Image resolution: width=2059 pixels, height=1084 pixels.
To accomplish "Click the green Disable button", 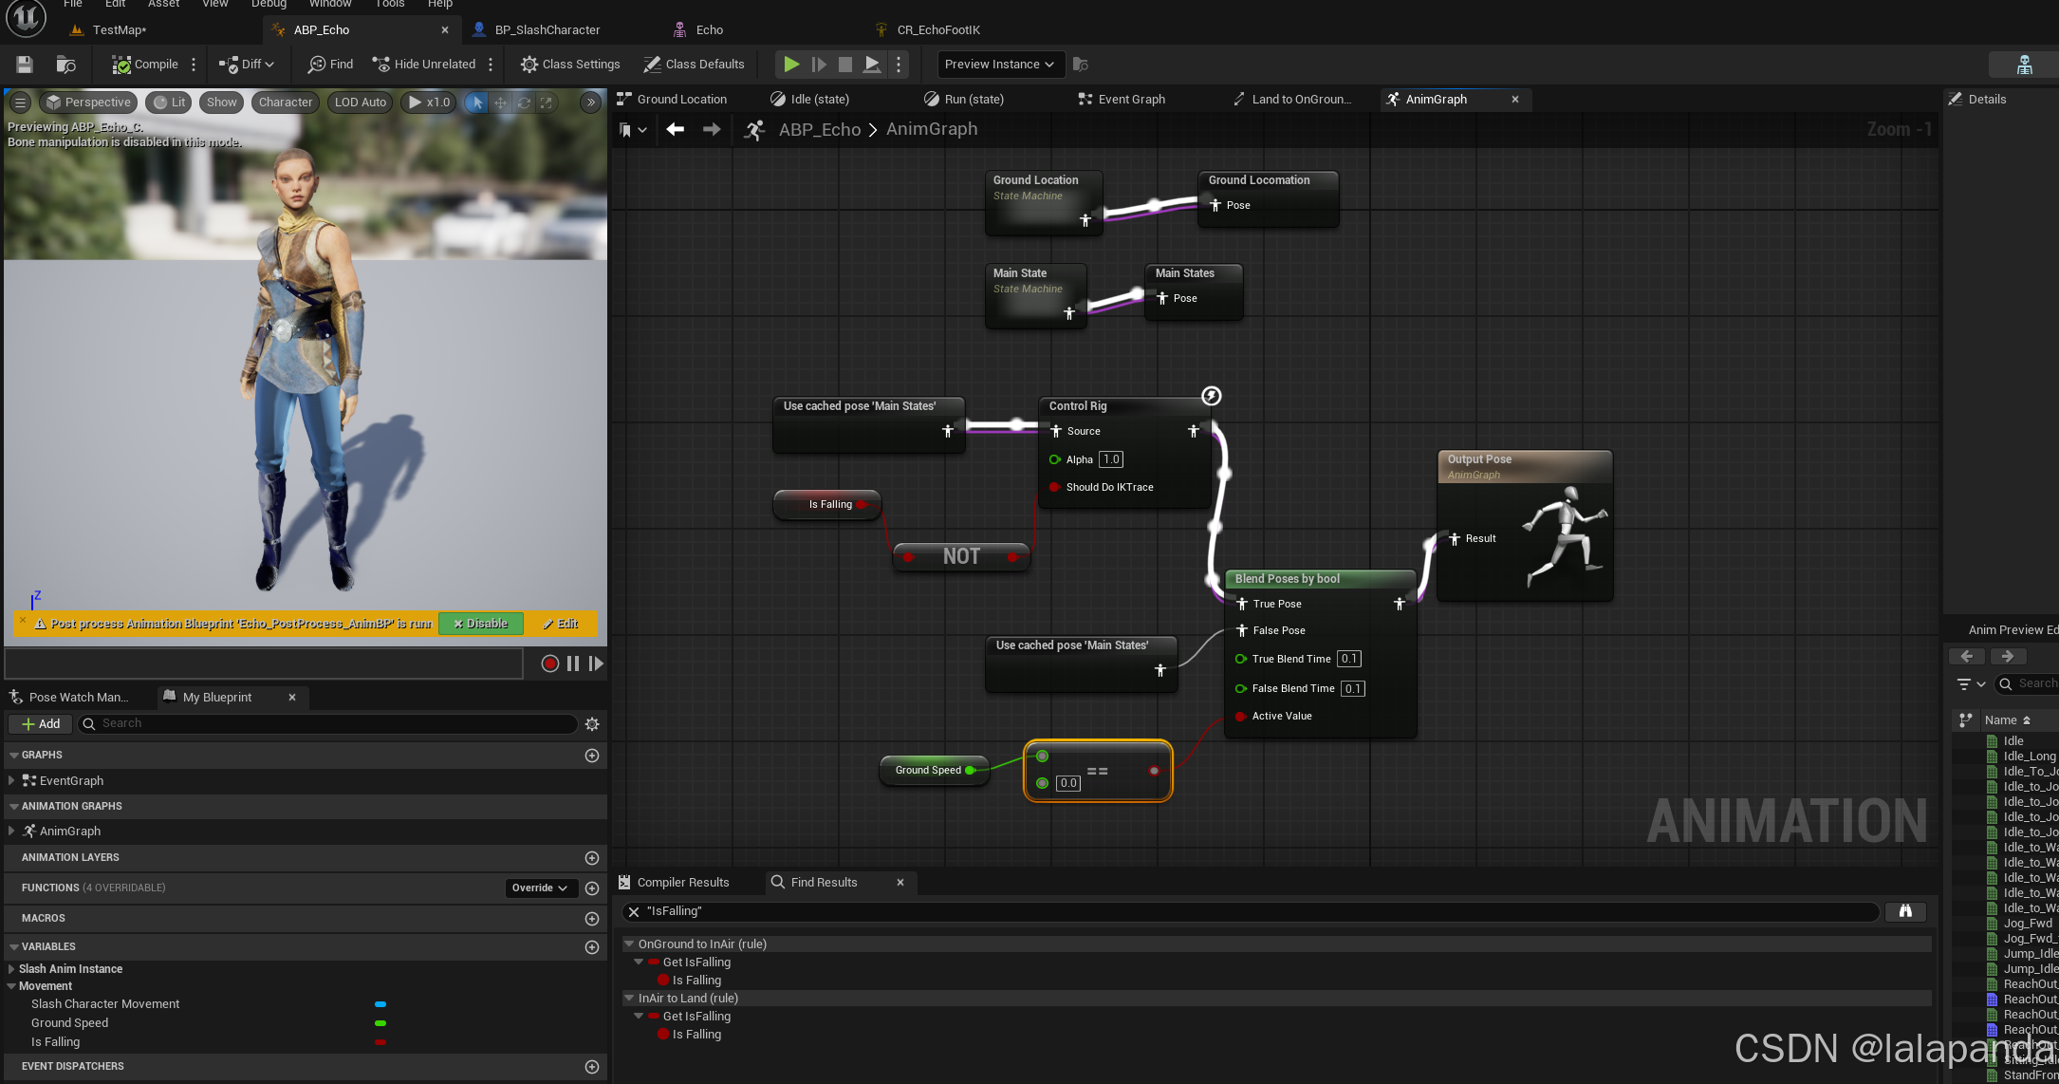I will point(480,624).
